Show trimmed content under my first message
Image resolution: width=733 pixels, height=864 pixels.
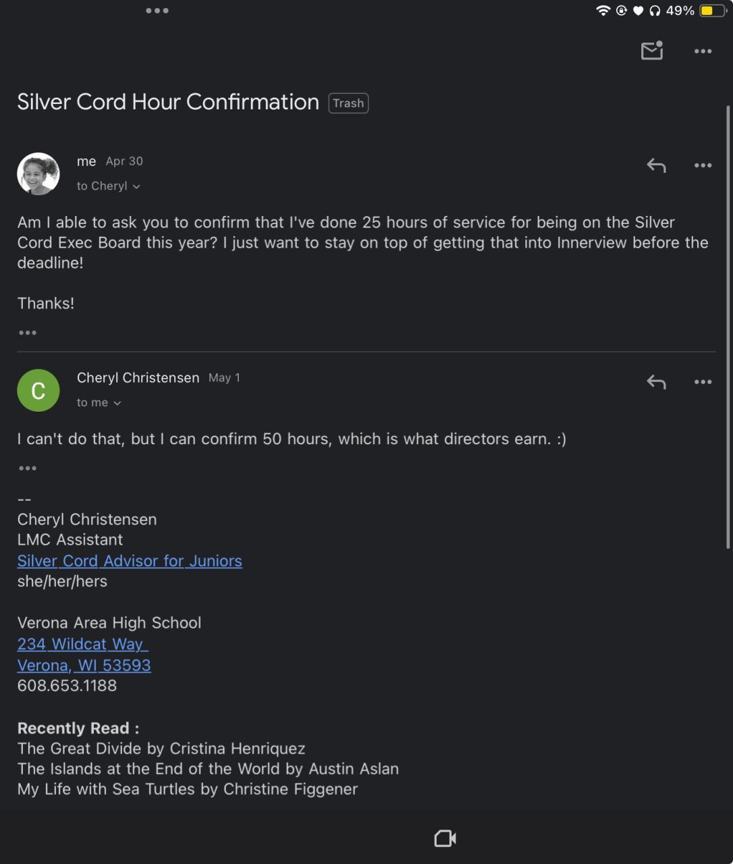click(x=28, y=333)
